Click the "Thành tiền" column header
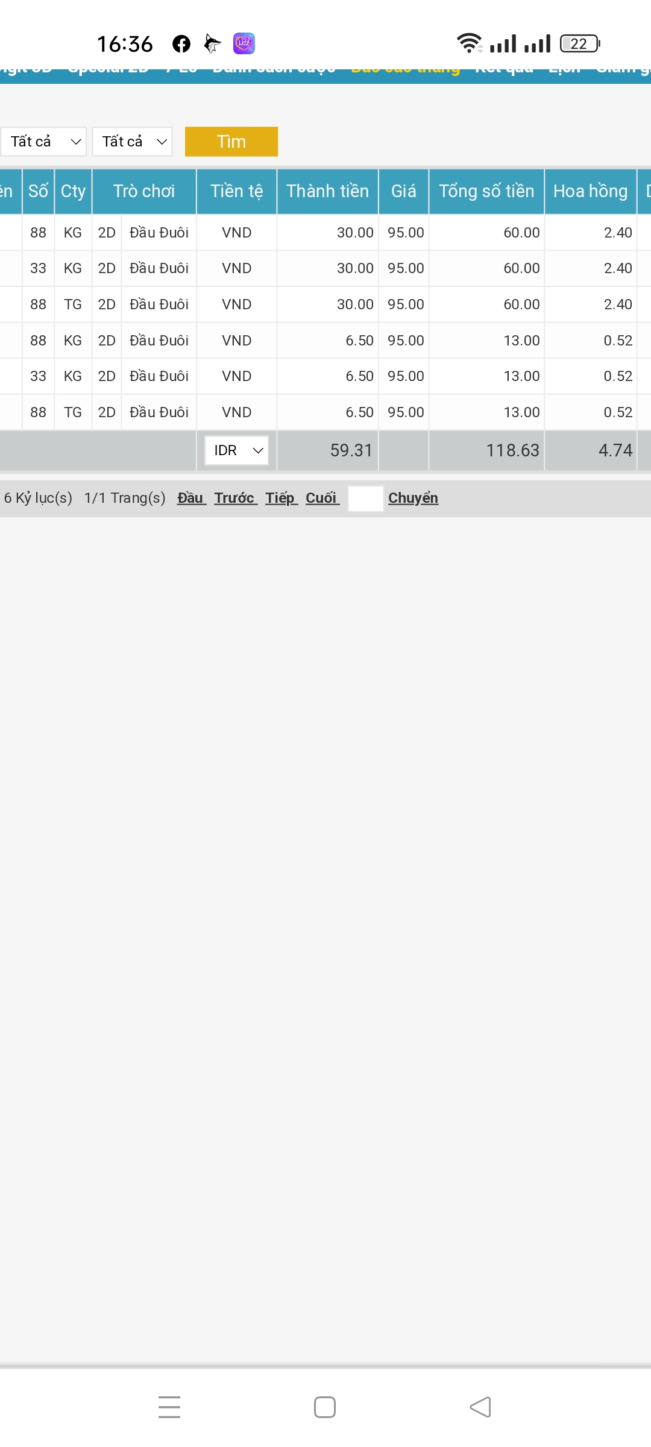This screenshot has width=651, height=1447. coord(327,191)
